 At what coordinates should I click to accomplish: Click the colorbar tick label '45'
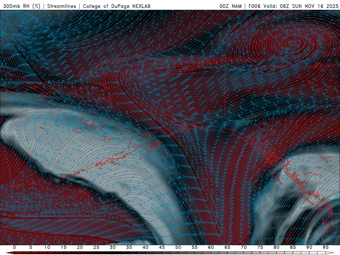click(x=162, y=247)
